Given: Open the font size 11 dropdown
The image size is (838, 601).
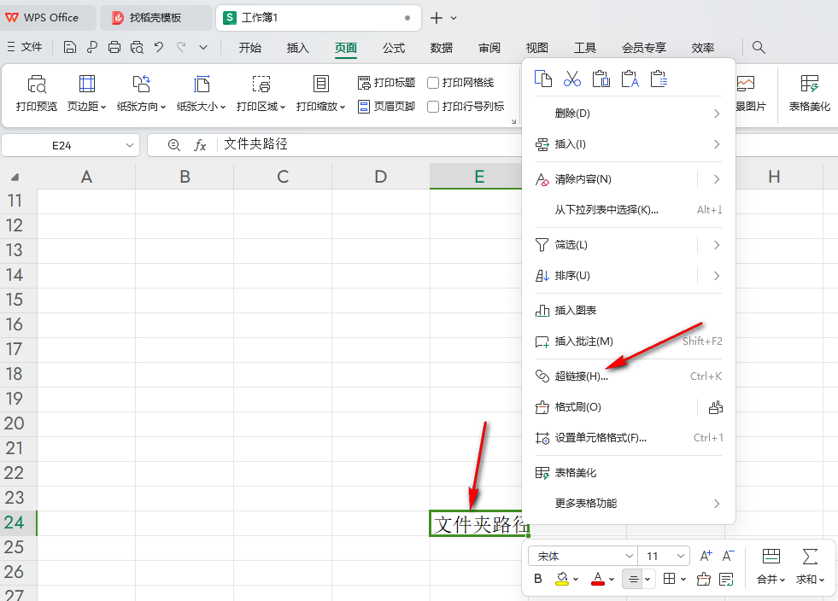Looking at the screenshot, I should click(x=680, y=556).
